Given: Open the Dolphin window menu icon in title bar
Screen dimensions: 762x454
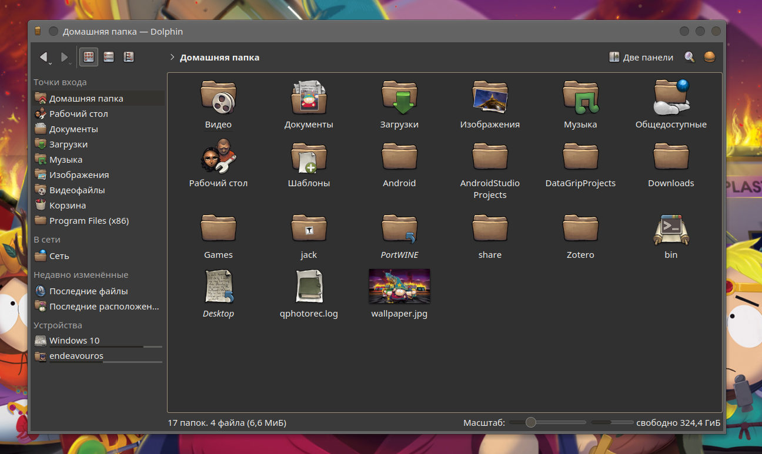Looking at the screenshot, I should [38, 31].
